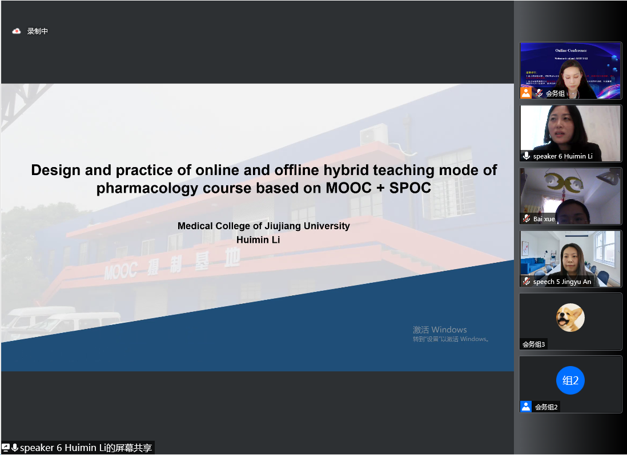Click the blue user icon beside 会务组2
627x455 pixels.
coord(526,407)
